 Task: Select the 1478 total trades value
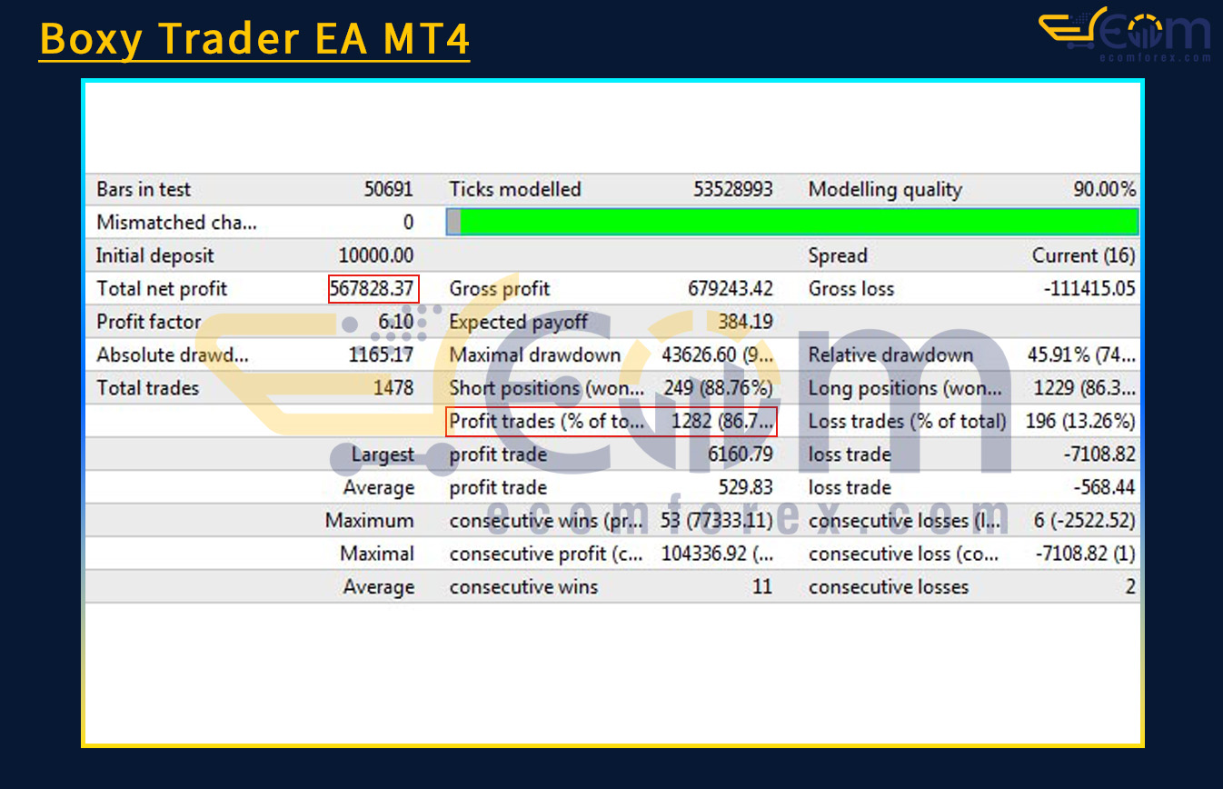[x=393, y=388]
